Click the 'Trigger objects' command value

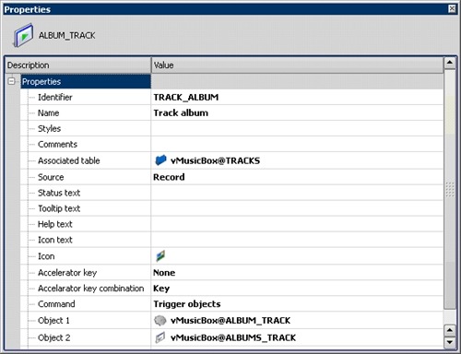[187, 304]
